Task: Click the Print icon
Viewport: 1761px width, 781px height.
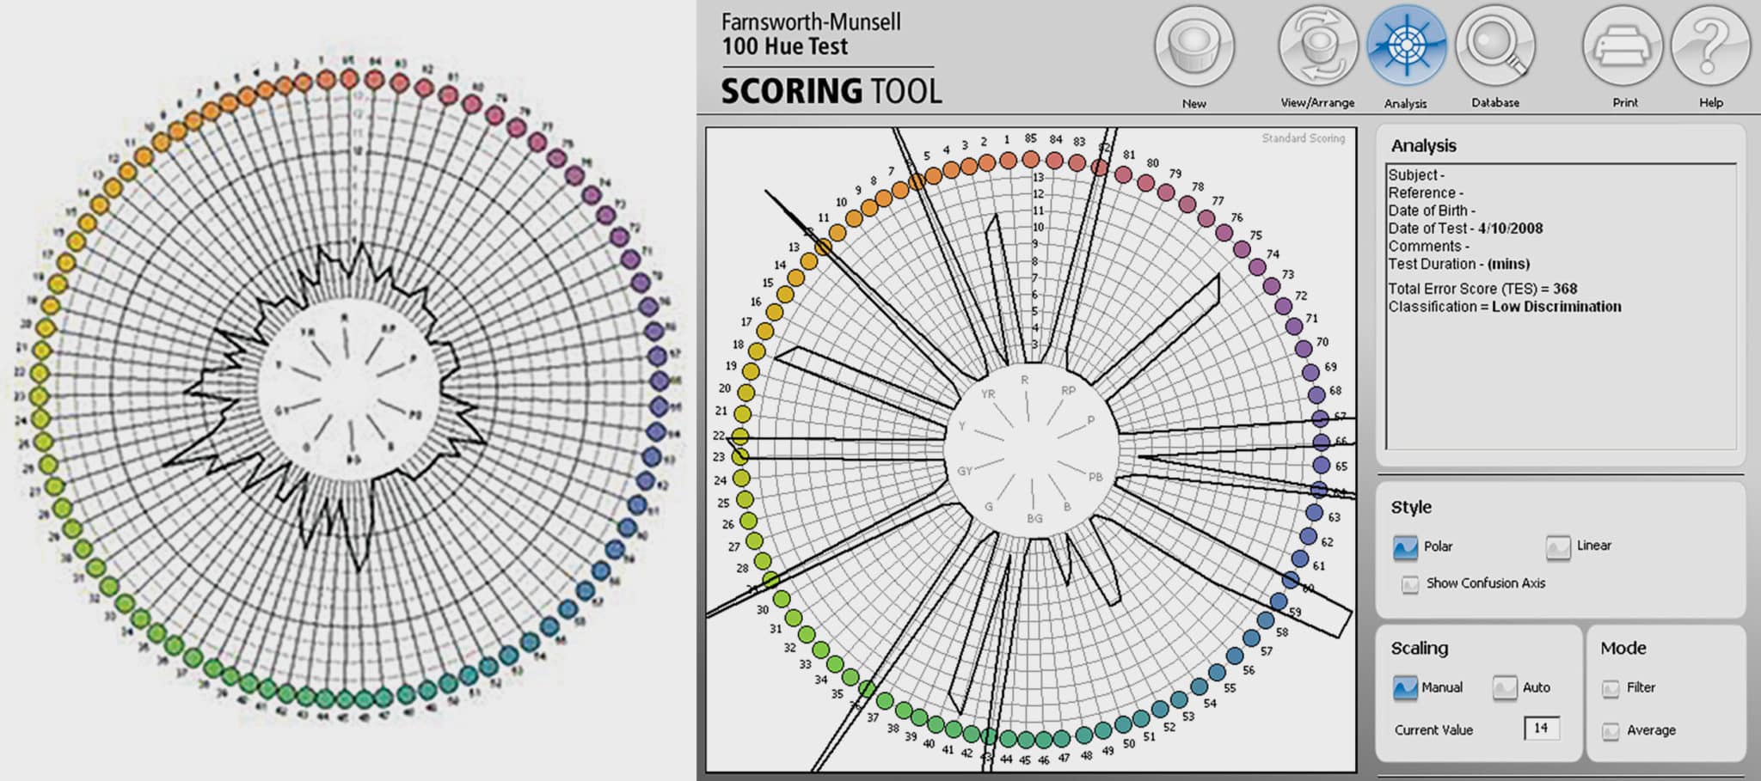Action: click(x=1623, y=47)
